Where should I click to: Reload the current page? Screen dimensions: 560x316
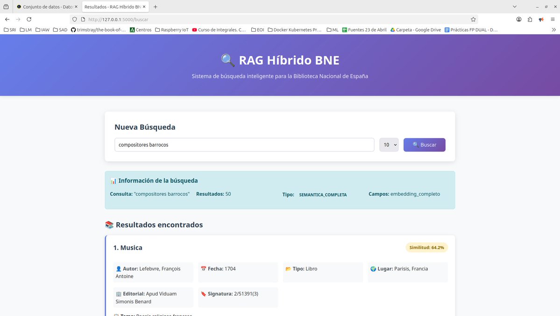pyautogui.click(x=29, y=19)
